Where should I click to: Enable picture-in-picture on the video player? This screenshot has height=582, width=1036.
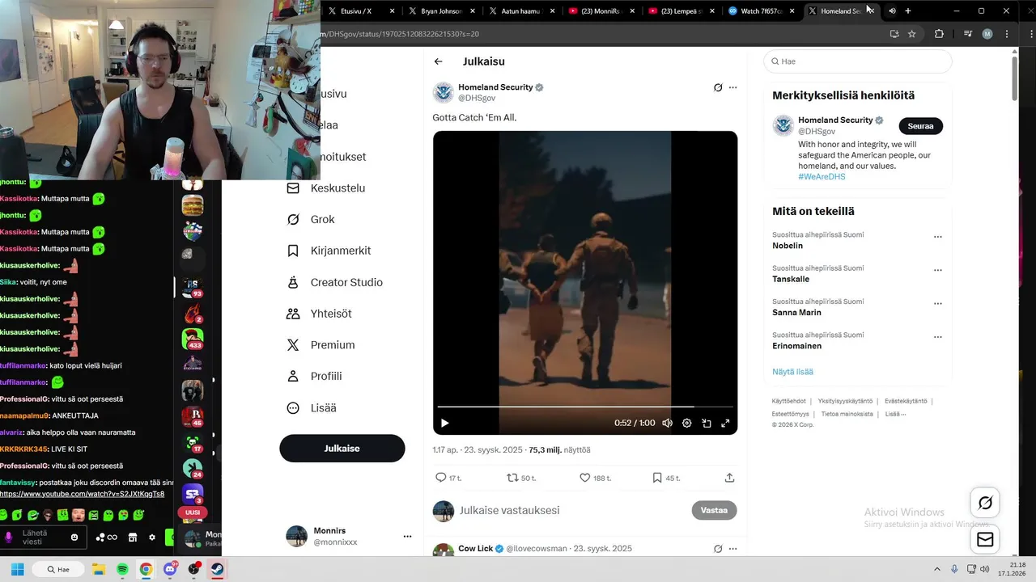(706, 423)
